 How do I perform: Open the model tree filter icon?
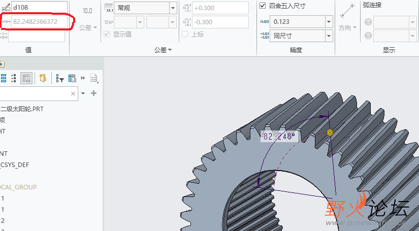[60, 78]
